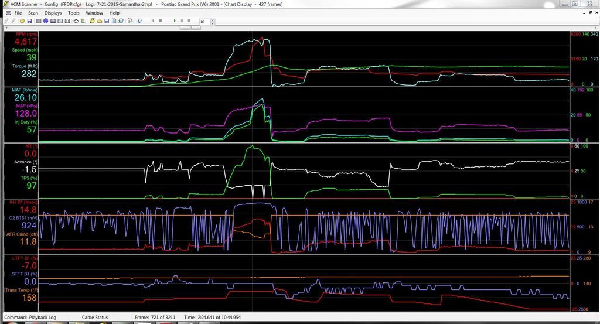Image resolution: width=600 pixels, height=324 pixels.
Task: Pause log playback using the pause icon
Action: pos(182,21)
